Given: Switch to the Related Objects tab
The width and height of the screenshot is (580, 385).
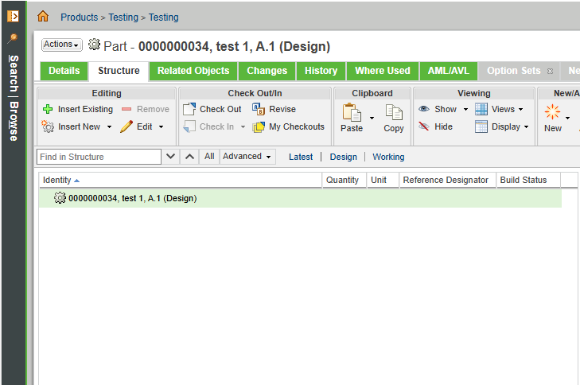Looking at the screenshot, I should pos(193,71).
